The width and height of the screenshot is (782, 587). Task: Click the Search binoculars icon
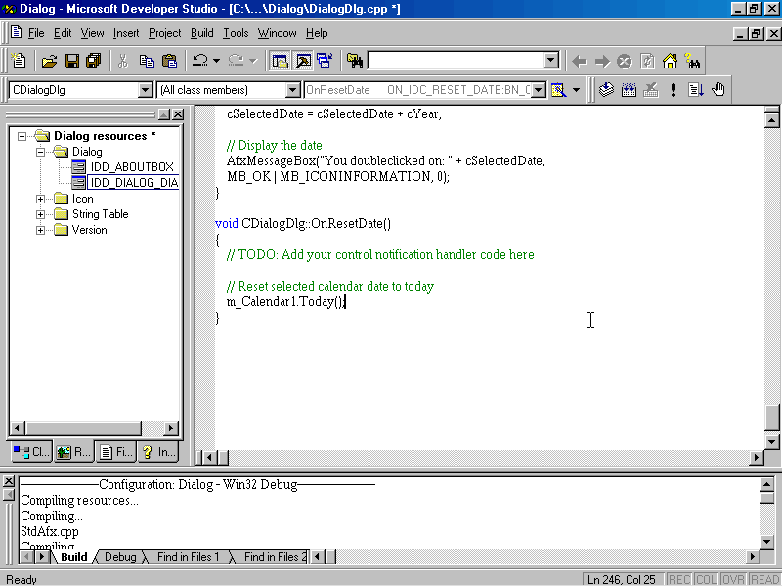pos(693,62)
